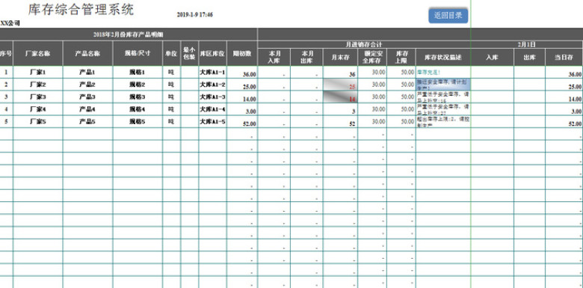The image size is (583, 288).
Task: Select the highlighted 接近安全库存 status cell
Action: point(443,85)
